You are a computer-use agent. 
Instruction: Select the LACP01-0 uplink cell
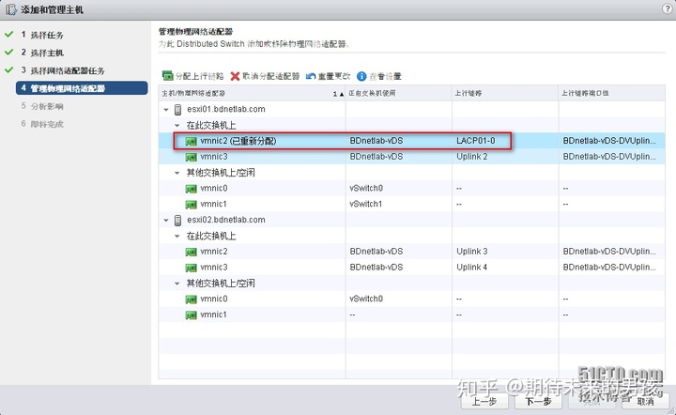(476, 141)
